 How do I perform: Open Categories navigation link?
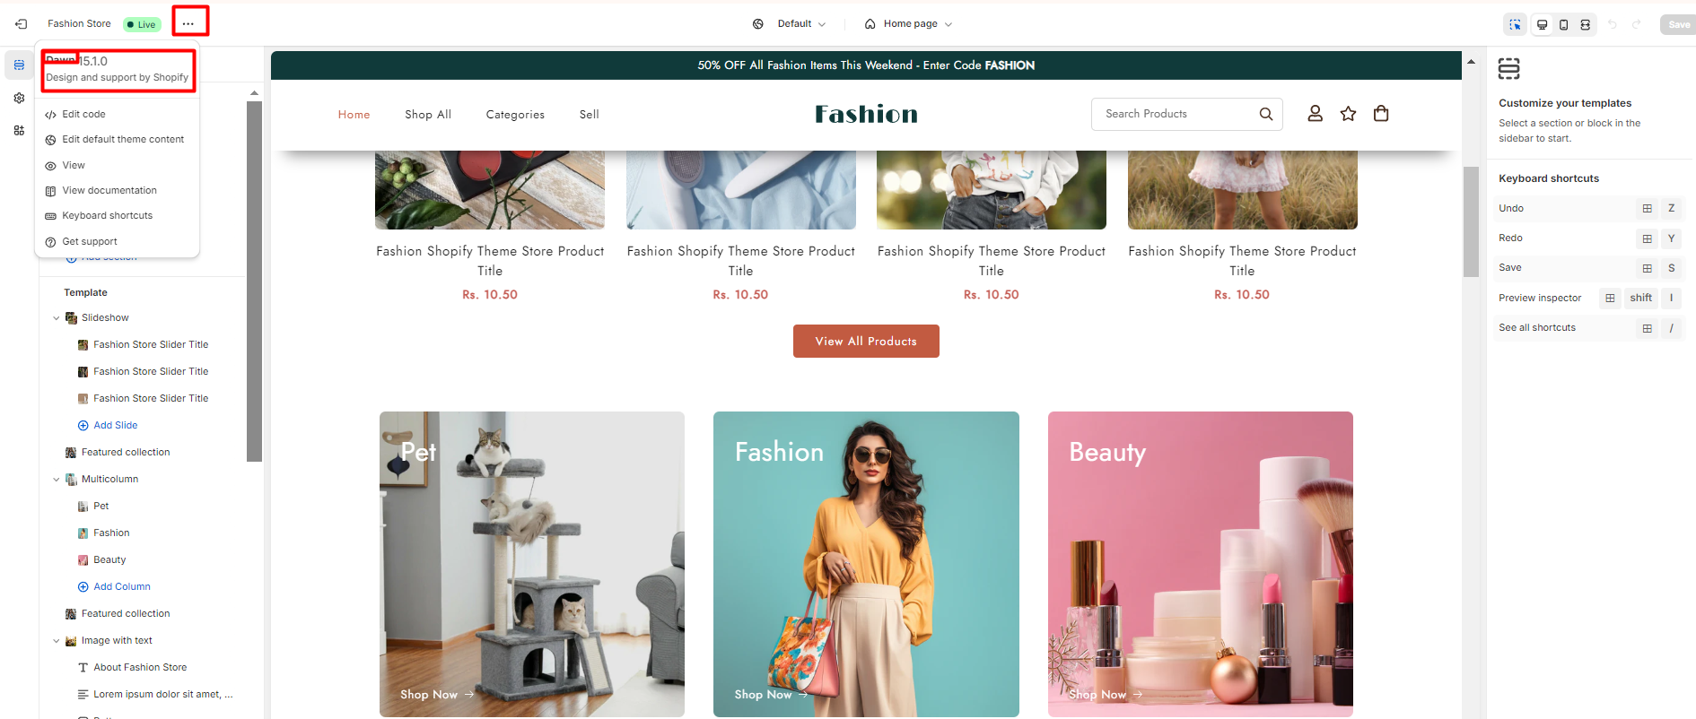coord(515,114)
